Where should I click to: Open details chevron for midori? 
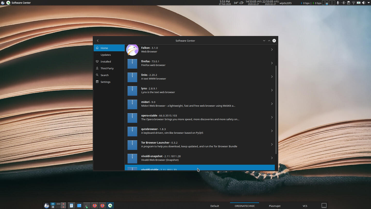272,104
